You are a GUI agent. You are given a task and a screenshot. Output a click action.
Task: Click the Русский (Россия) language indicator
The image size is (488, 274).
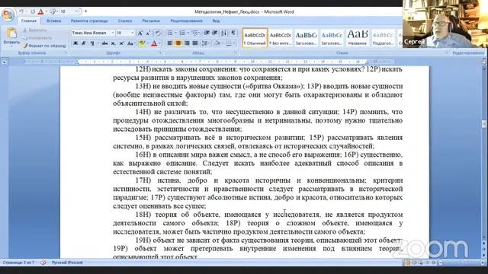pyautogui.click(x=67, y=263)
